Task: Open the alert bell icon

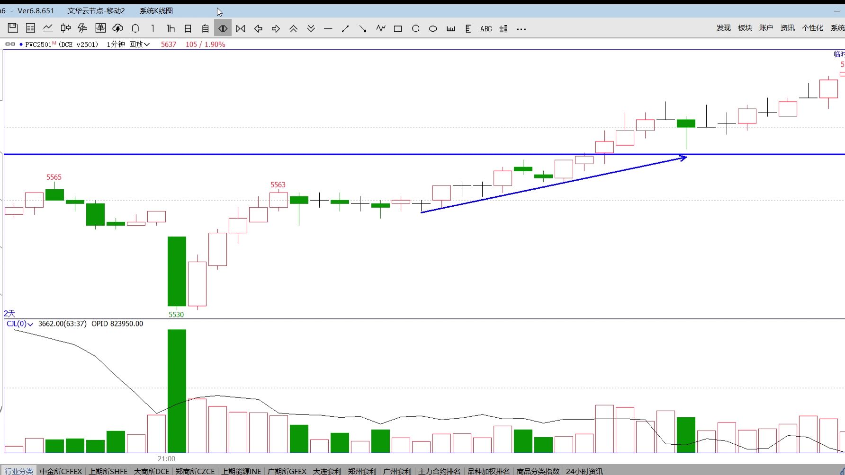Action: 135,28
